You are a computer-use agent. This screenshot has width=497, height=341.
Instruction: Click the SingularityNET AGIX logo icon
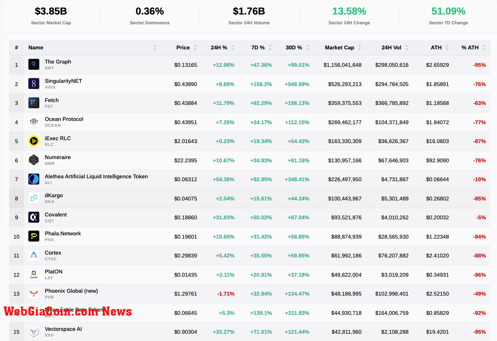pyautogui.click(x=34, y=84)
